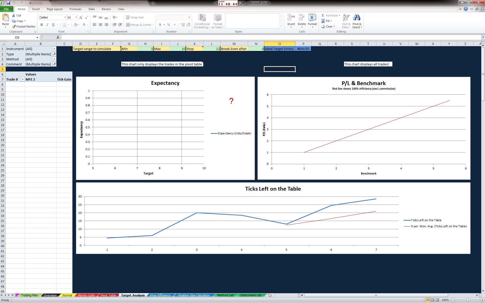Open the Number Format dropdown
The image size is (485, 303).
189,17
